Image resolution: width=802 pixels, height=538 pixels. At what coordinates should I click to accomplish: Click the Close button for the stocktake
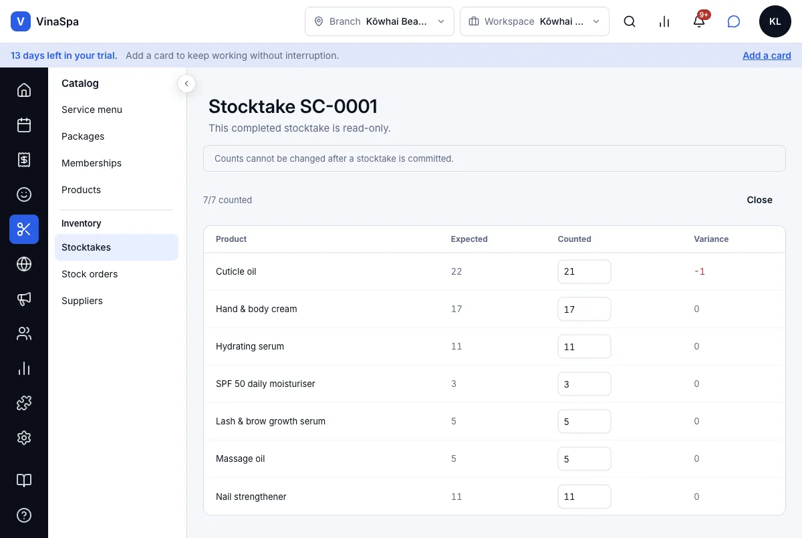(x=760, y=200)
